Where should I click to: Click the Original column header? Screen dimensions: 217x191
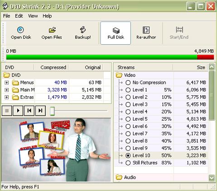click(x=86, y=67)
